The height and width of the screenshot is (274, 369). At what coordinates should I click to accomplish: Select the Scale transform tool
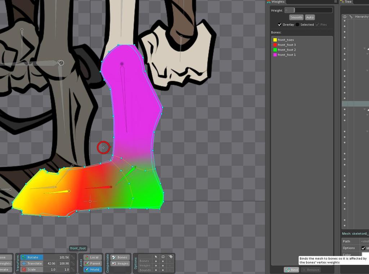coord(32,270)
